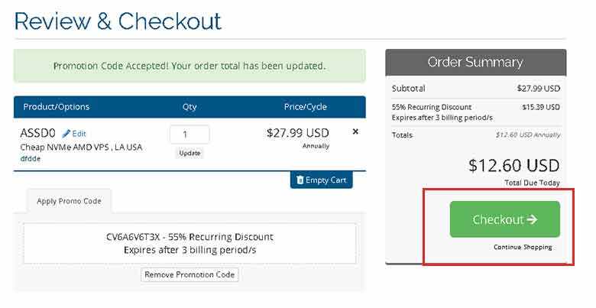Click the trash icon on Empty Cart
596x308 pixels.
coord(300,180)
